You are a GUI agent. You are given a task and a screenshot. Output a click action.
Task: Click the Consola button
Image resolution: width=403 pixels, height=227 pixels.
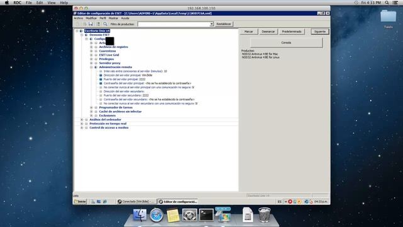(286, 43)
